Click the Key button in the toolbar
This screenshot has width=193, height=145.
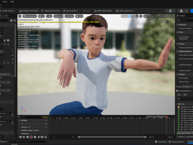86,11
